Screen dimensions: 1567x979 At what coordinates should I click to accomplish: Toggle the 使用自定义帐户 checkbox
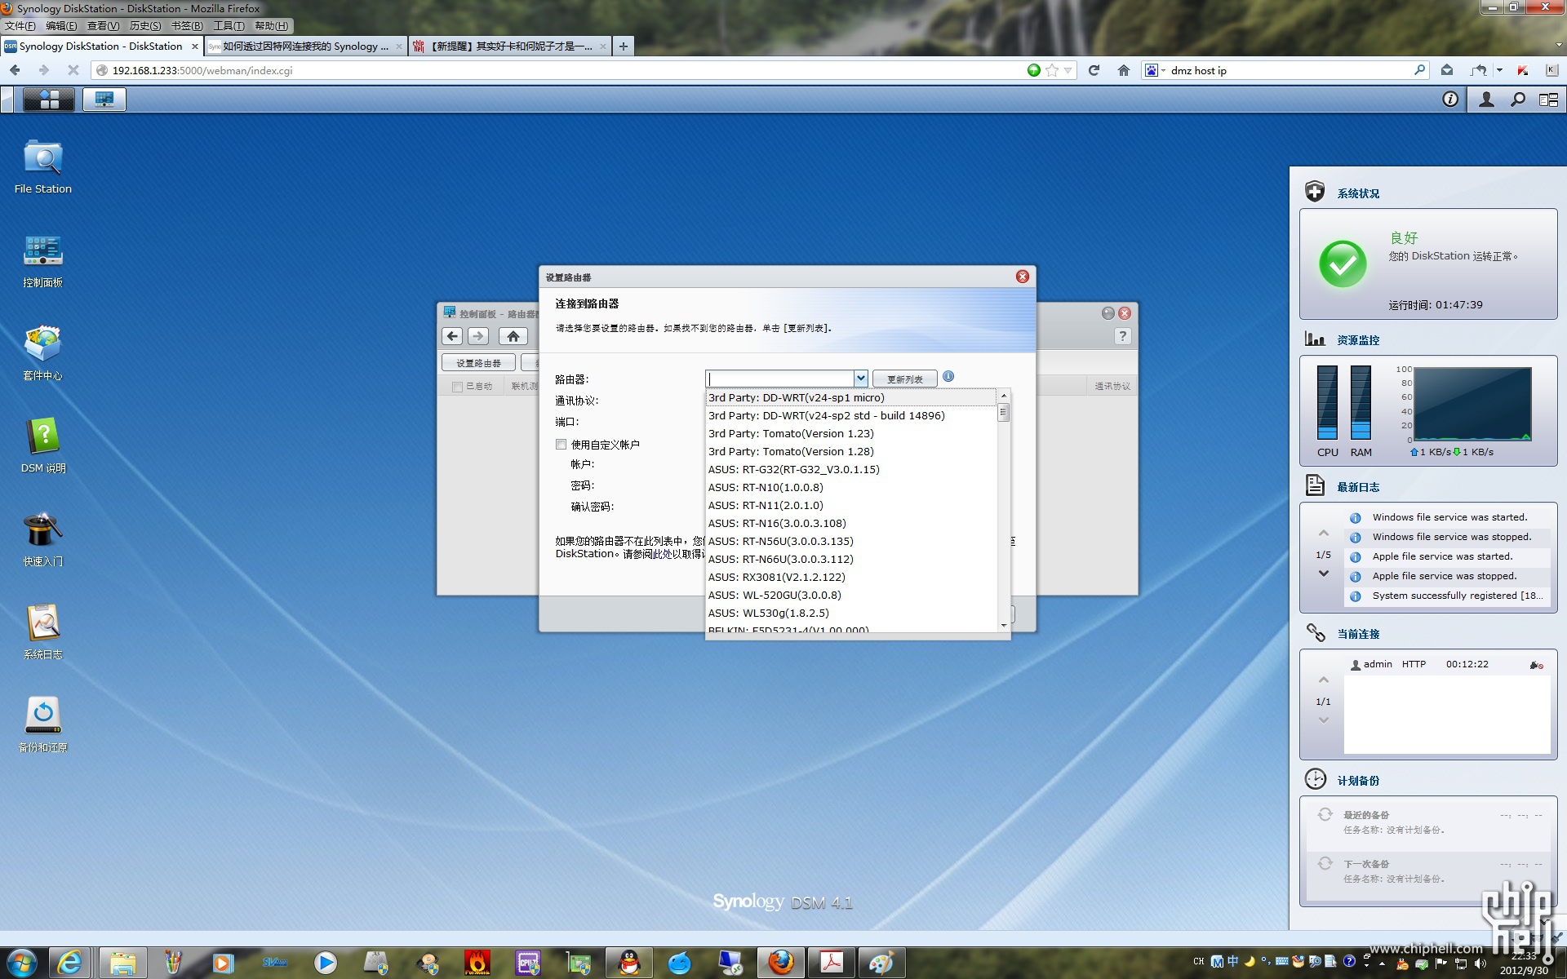tap(562, 445)
